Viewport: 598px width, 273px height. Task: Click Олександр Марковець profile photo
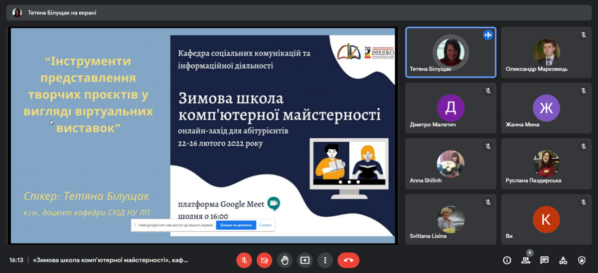546,52
